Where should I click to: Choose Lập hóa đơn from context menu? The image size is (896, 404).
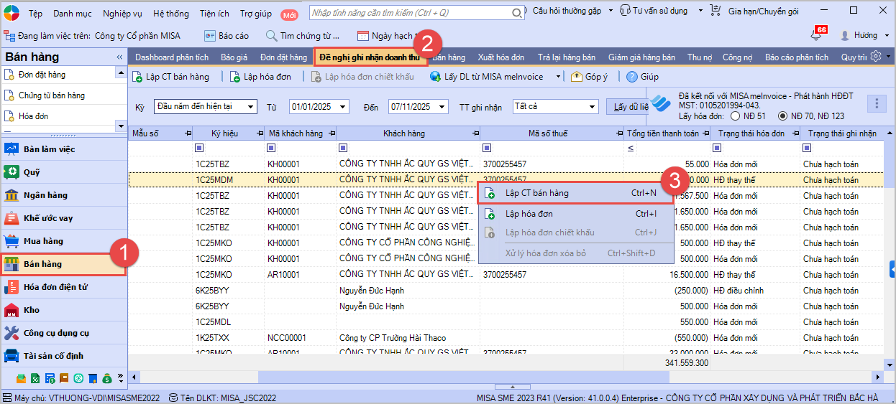(529, 214)
